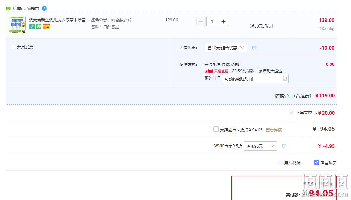Click the red item subtotal 129.00

click(326, 20)
